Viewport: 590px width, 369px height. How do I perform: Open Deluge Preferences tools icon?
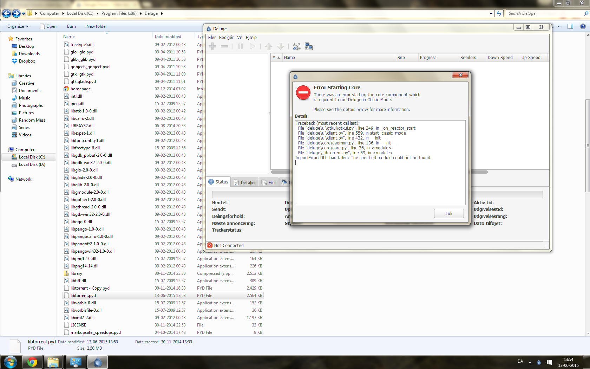[297, 46]
